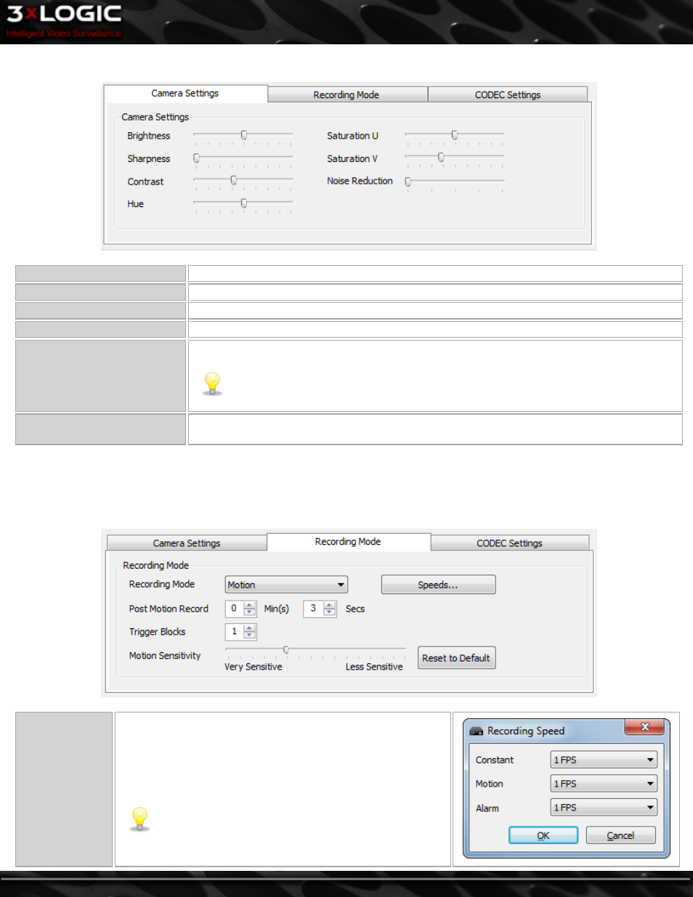Open the Constant FPS dropdown
The image size is (693, 897).
coord(604,760)
